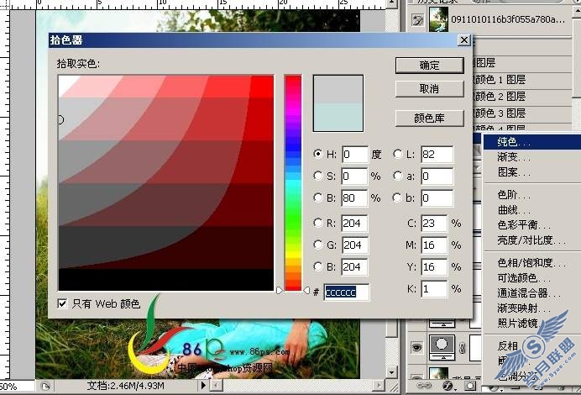Click the current color preview swatch
This screenshot has width=581, height=395.
pos(338,117)
